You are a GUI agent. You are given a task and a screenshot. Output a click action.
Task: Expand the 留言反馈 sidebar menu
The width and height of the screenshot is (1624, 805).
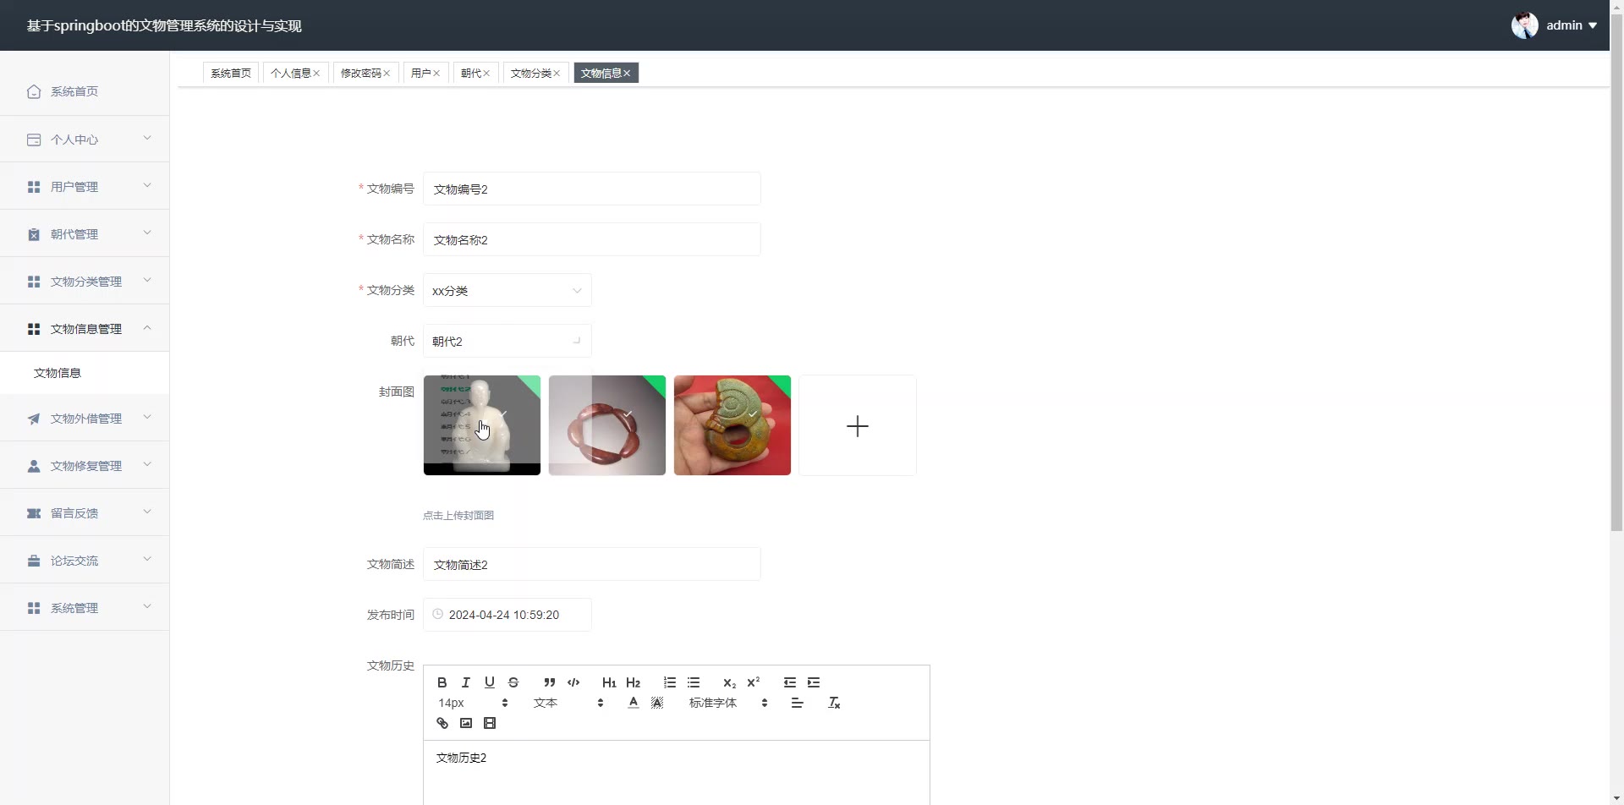tap(85, 512)
